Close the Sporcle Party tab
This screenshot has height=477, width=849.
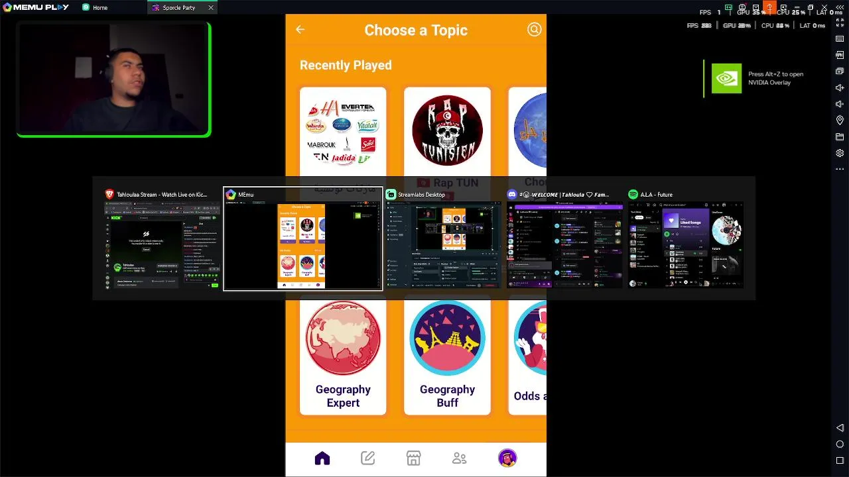[x=211, y=8]
